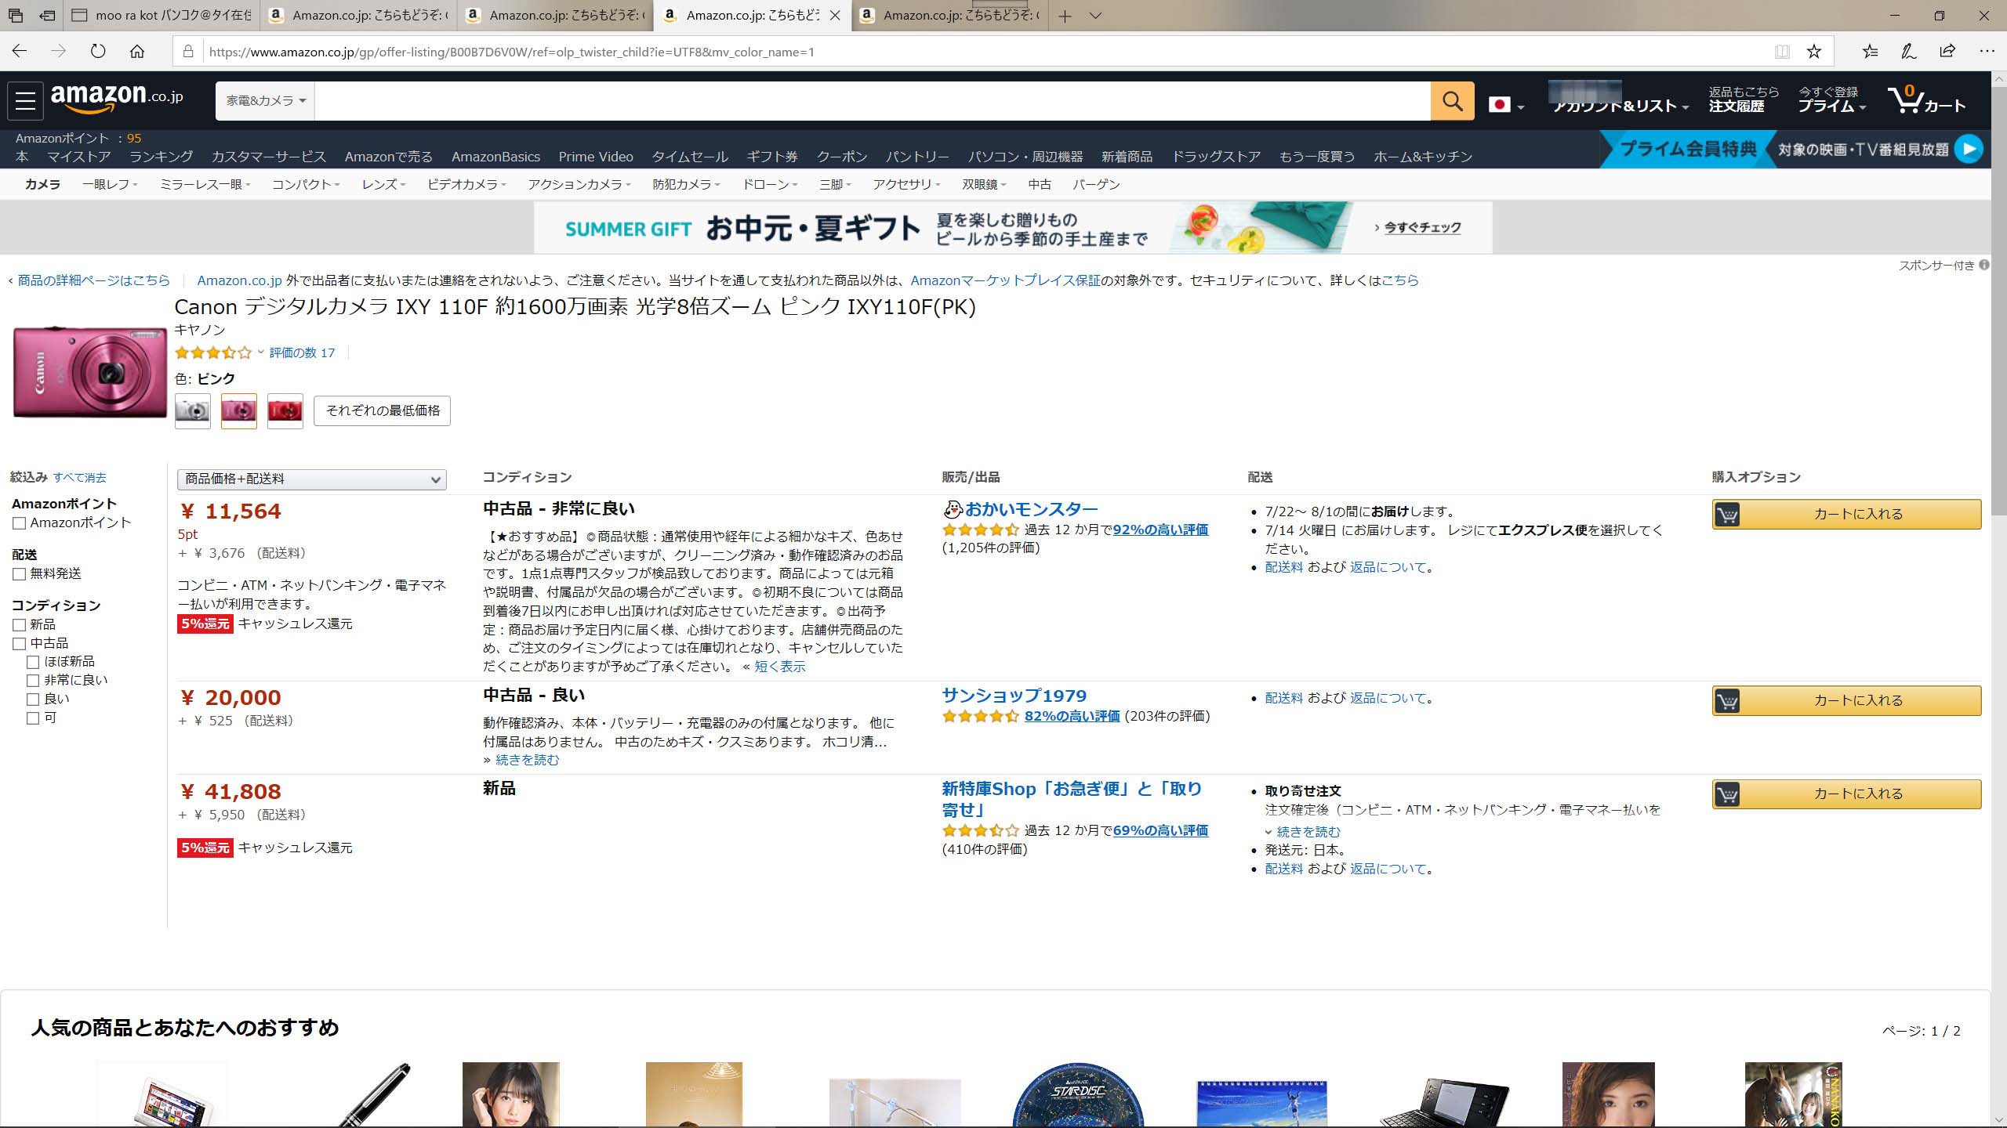The width and height of the screenshot is (2007, 1128).
Task: Check the 良い checkbox
Action: pyautogui.click(x=33, y=700)
